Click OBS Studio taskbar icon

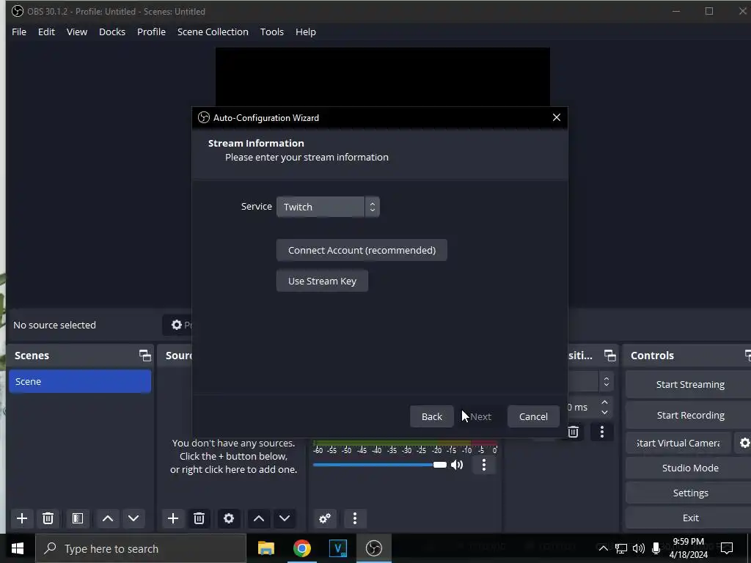373,548
